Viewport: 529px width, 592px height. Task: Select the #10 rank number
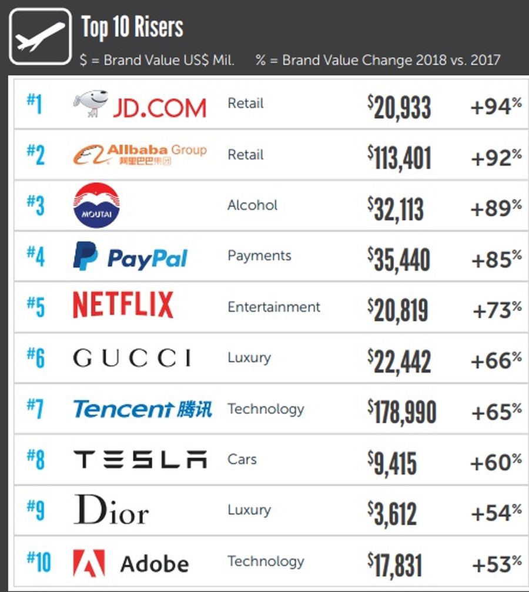[39, 562]
